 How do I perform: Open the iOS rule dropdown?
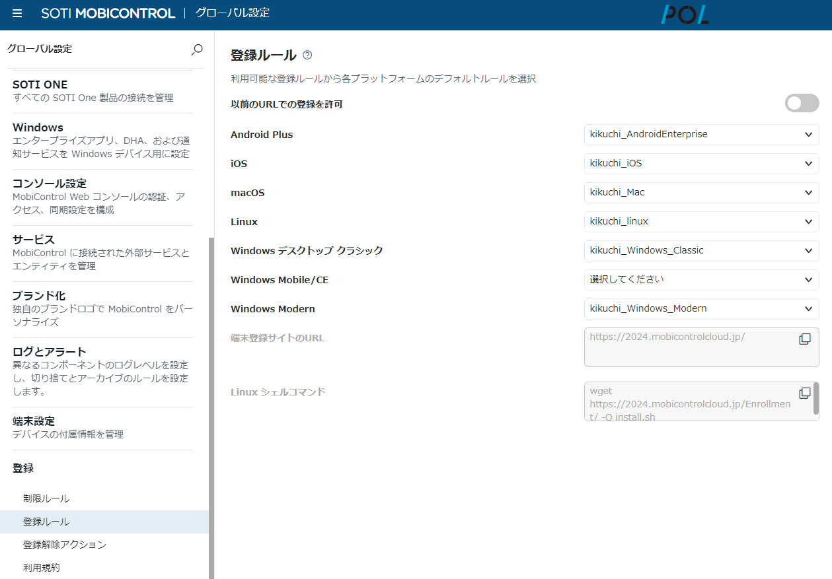[x=701, y=164]
